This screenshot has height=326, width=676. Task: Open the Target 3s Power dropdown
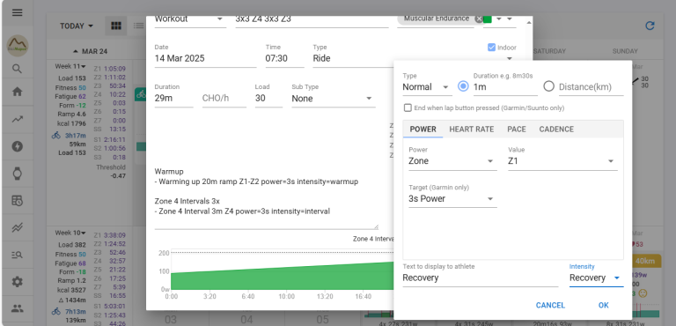(452, 198)
